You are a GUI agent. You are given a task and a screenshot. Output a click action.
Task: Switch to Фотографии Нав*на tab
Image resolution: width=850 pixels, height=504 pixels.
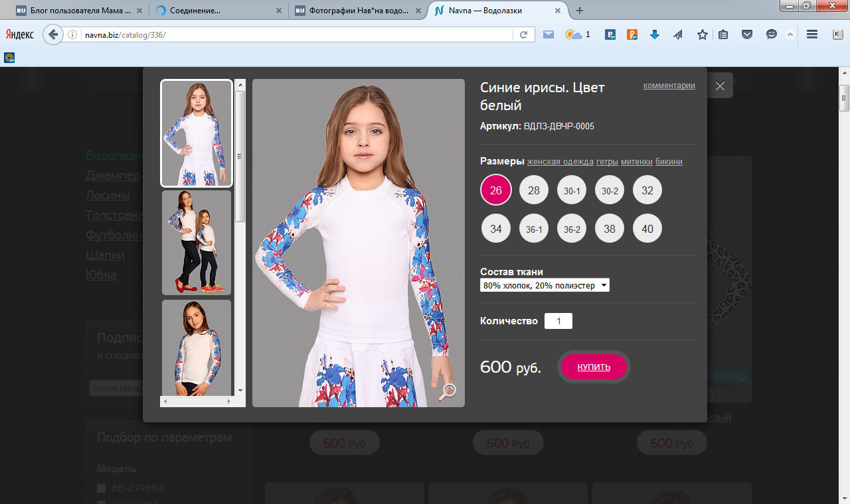359,11
